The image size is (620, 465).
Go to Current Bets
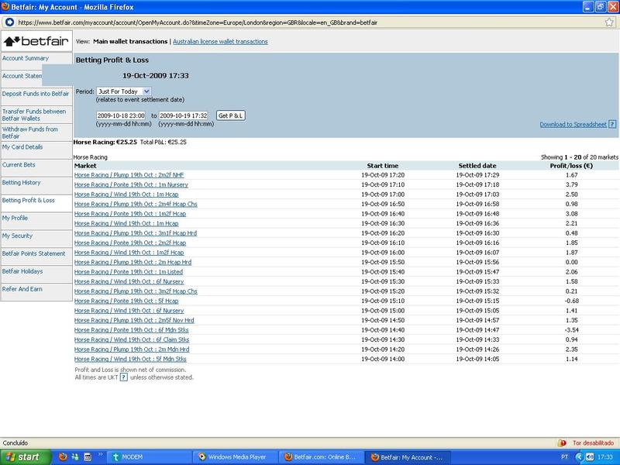(19, 164)
